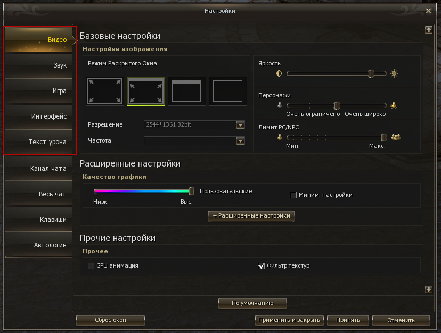Enable the GPU анимация checkbox
Image resolution: width=441 pixels, height=333 pixels.
point(91,265)
